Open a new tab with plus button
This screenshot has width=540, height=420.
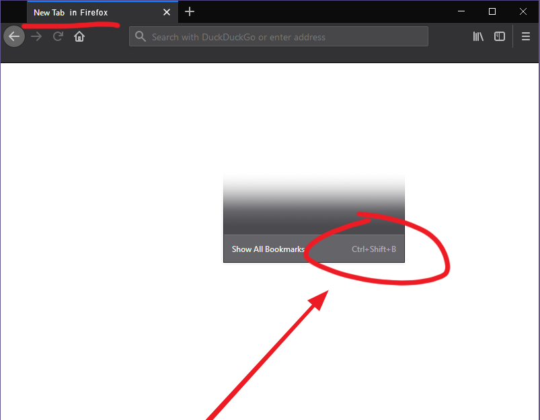[190, 11]
